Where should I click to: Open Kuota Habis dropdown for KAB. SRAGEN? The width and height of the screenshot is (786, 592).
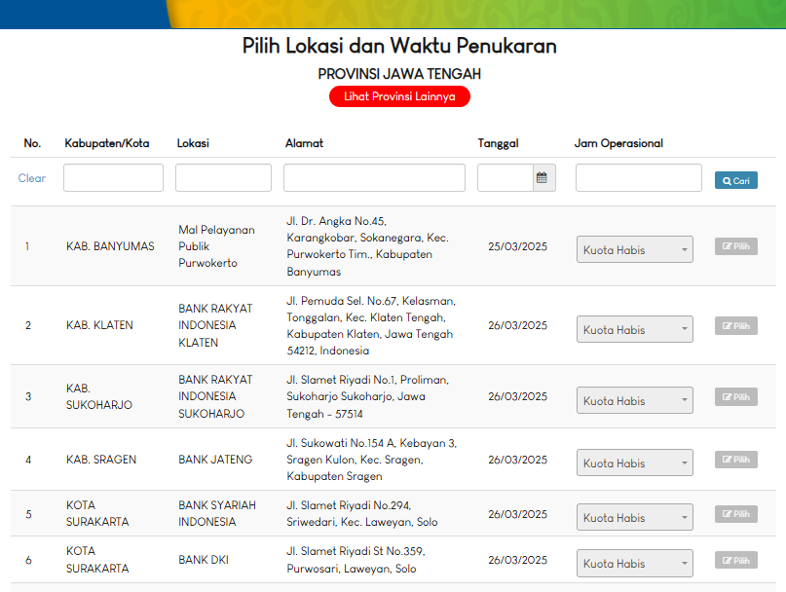(x=635, y=462)
